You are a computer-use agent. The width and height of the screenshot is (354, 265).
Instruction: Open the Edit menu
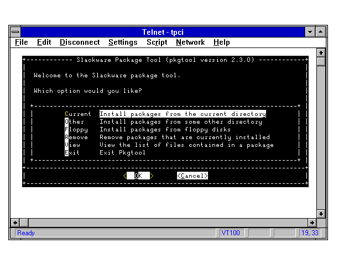click(x=44, y=43)
